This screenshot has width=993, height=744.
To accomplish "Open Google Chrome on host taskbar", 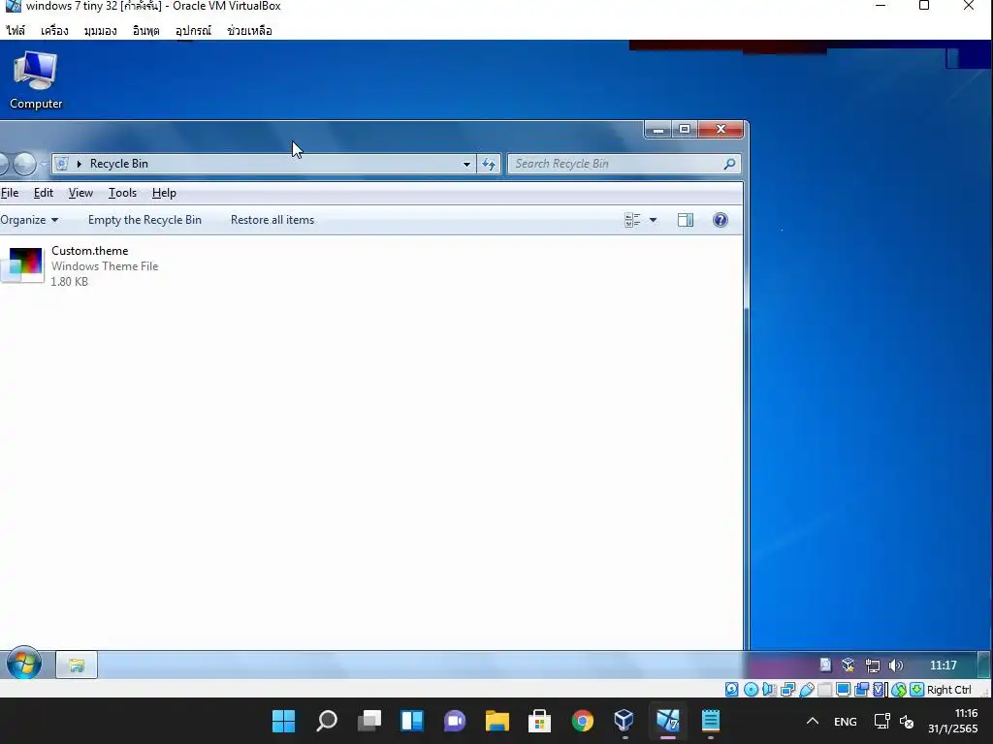I will point(582,721).
